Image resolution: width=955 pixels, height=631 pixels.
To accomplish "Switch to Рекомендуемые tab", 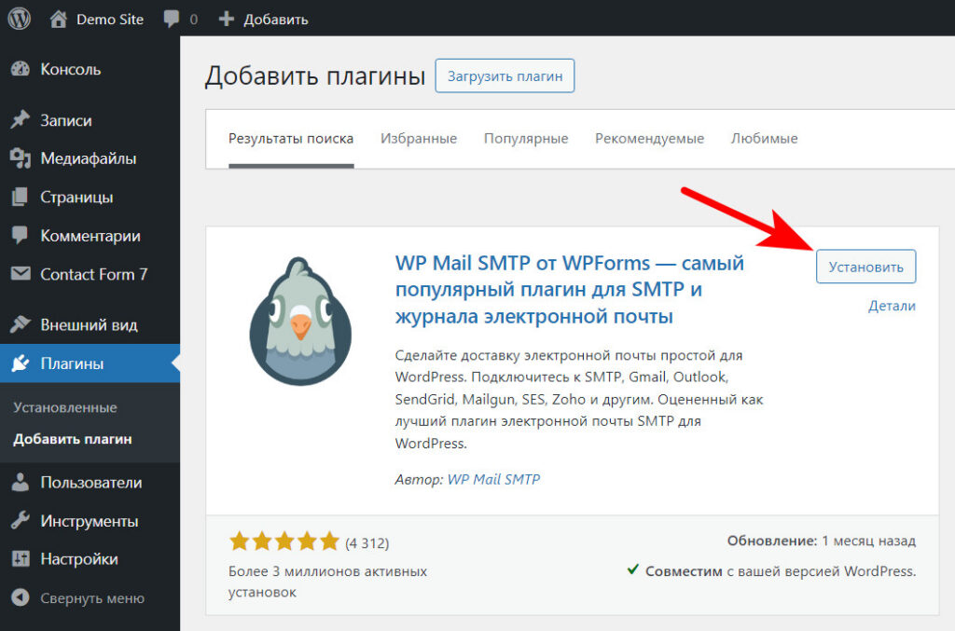I will point(650,139).
